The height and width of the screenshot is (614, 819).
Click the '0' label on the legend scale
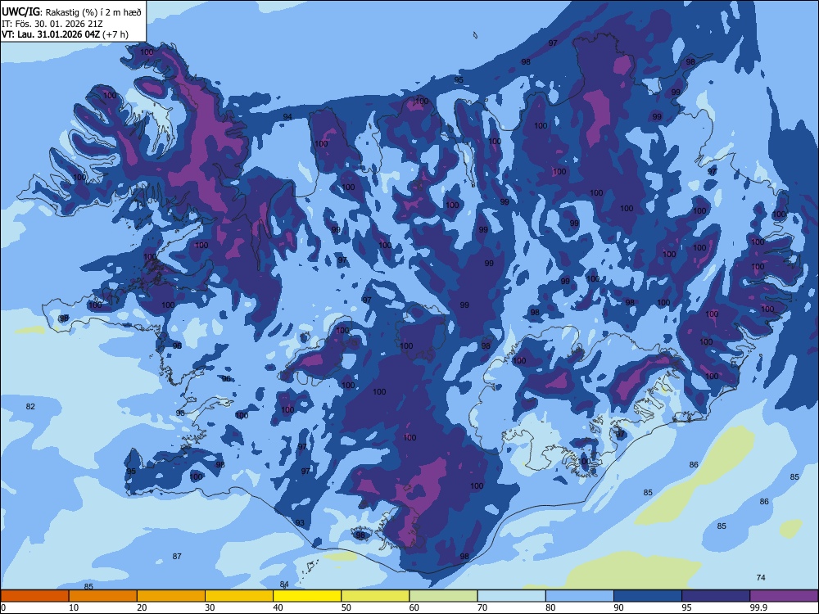click(2, 607)
